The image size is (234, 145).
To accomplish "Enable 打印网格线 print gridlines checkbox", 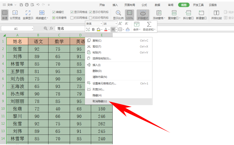I will (72, 18).
